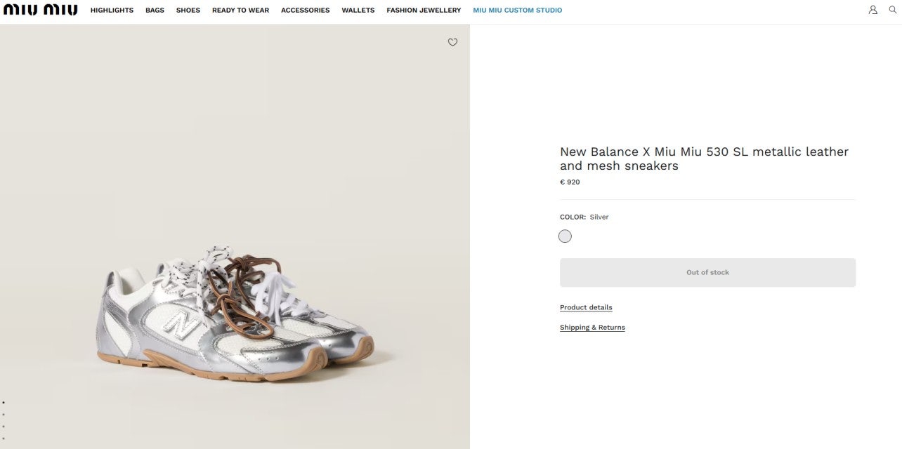Go to the second image indicator dot
Viewport: 902px width, 449px height.
4,415
